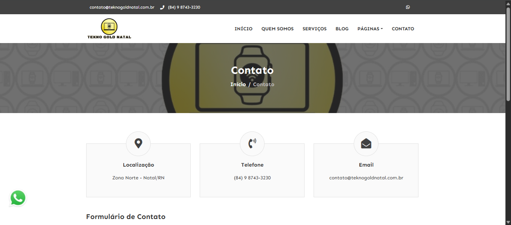
Task: Click the open envelope email icon
Action: pos(366,143)
